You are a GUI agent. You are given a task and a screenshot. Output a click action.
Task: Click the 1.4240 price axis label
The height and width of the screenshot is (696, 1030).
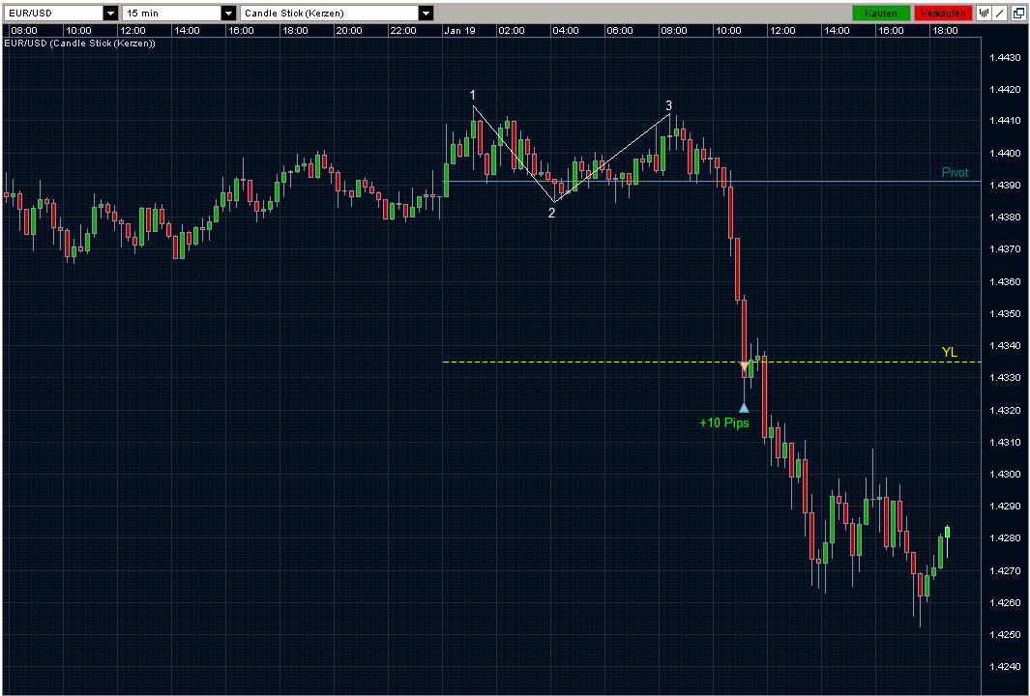[x=1005, y=666]
